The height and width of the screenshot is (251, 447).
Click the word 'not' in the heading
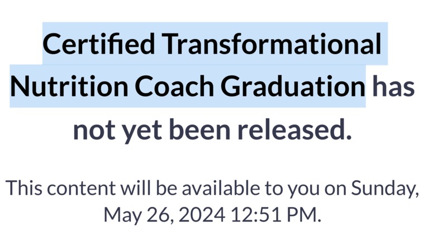(94, 130)
